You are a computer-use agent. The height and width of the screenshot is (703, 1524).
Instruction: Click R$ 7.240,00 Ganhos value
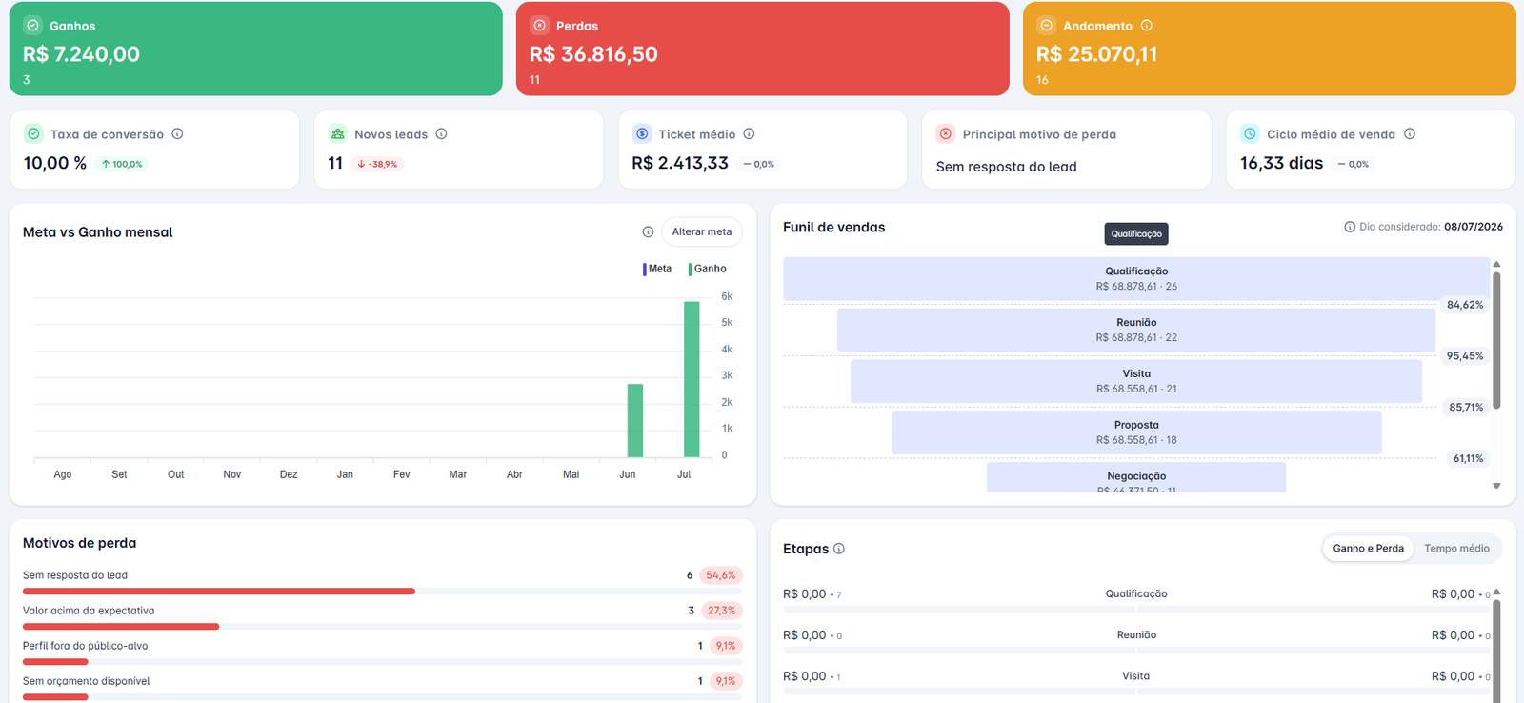(x=81, y=54)
